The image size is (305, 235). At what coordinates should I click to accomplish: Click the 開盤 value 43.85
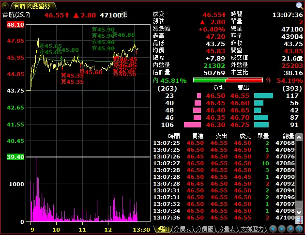pos(293,51)
